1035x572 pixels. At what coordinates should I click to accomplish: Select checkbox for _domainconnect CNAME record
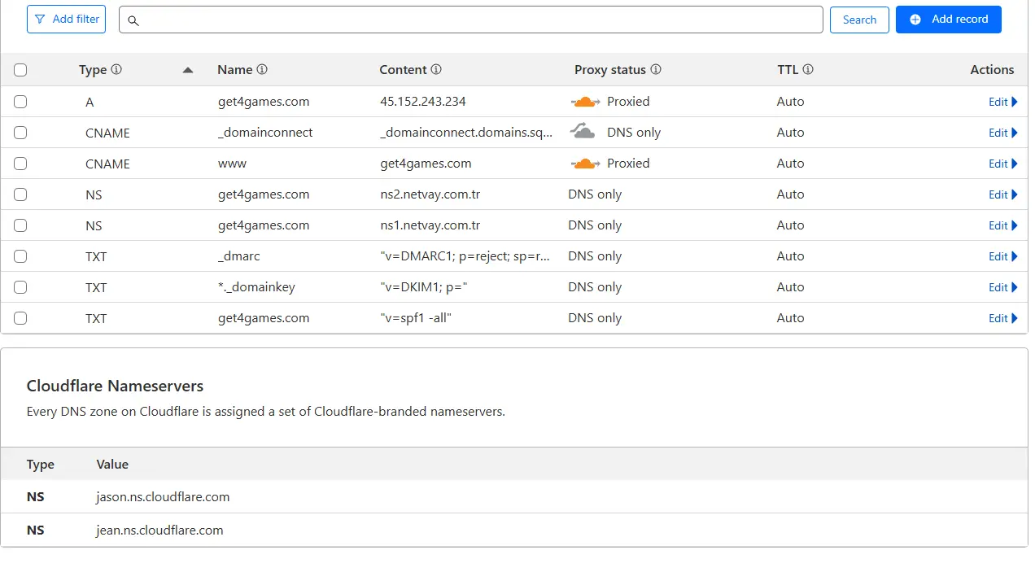20,133
